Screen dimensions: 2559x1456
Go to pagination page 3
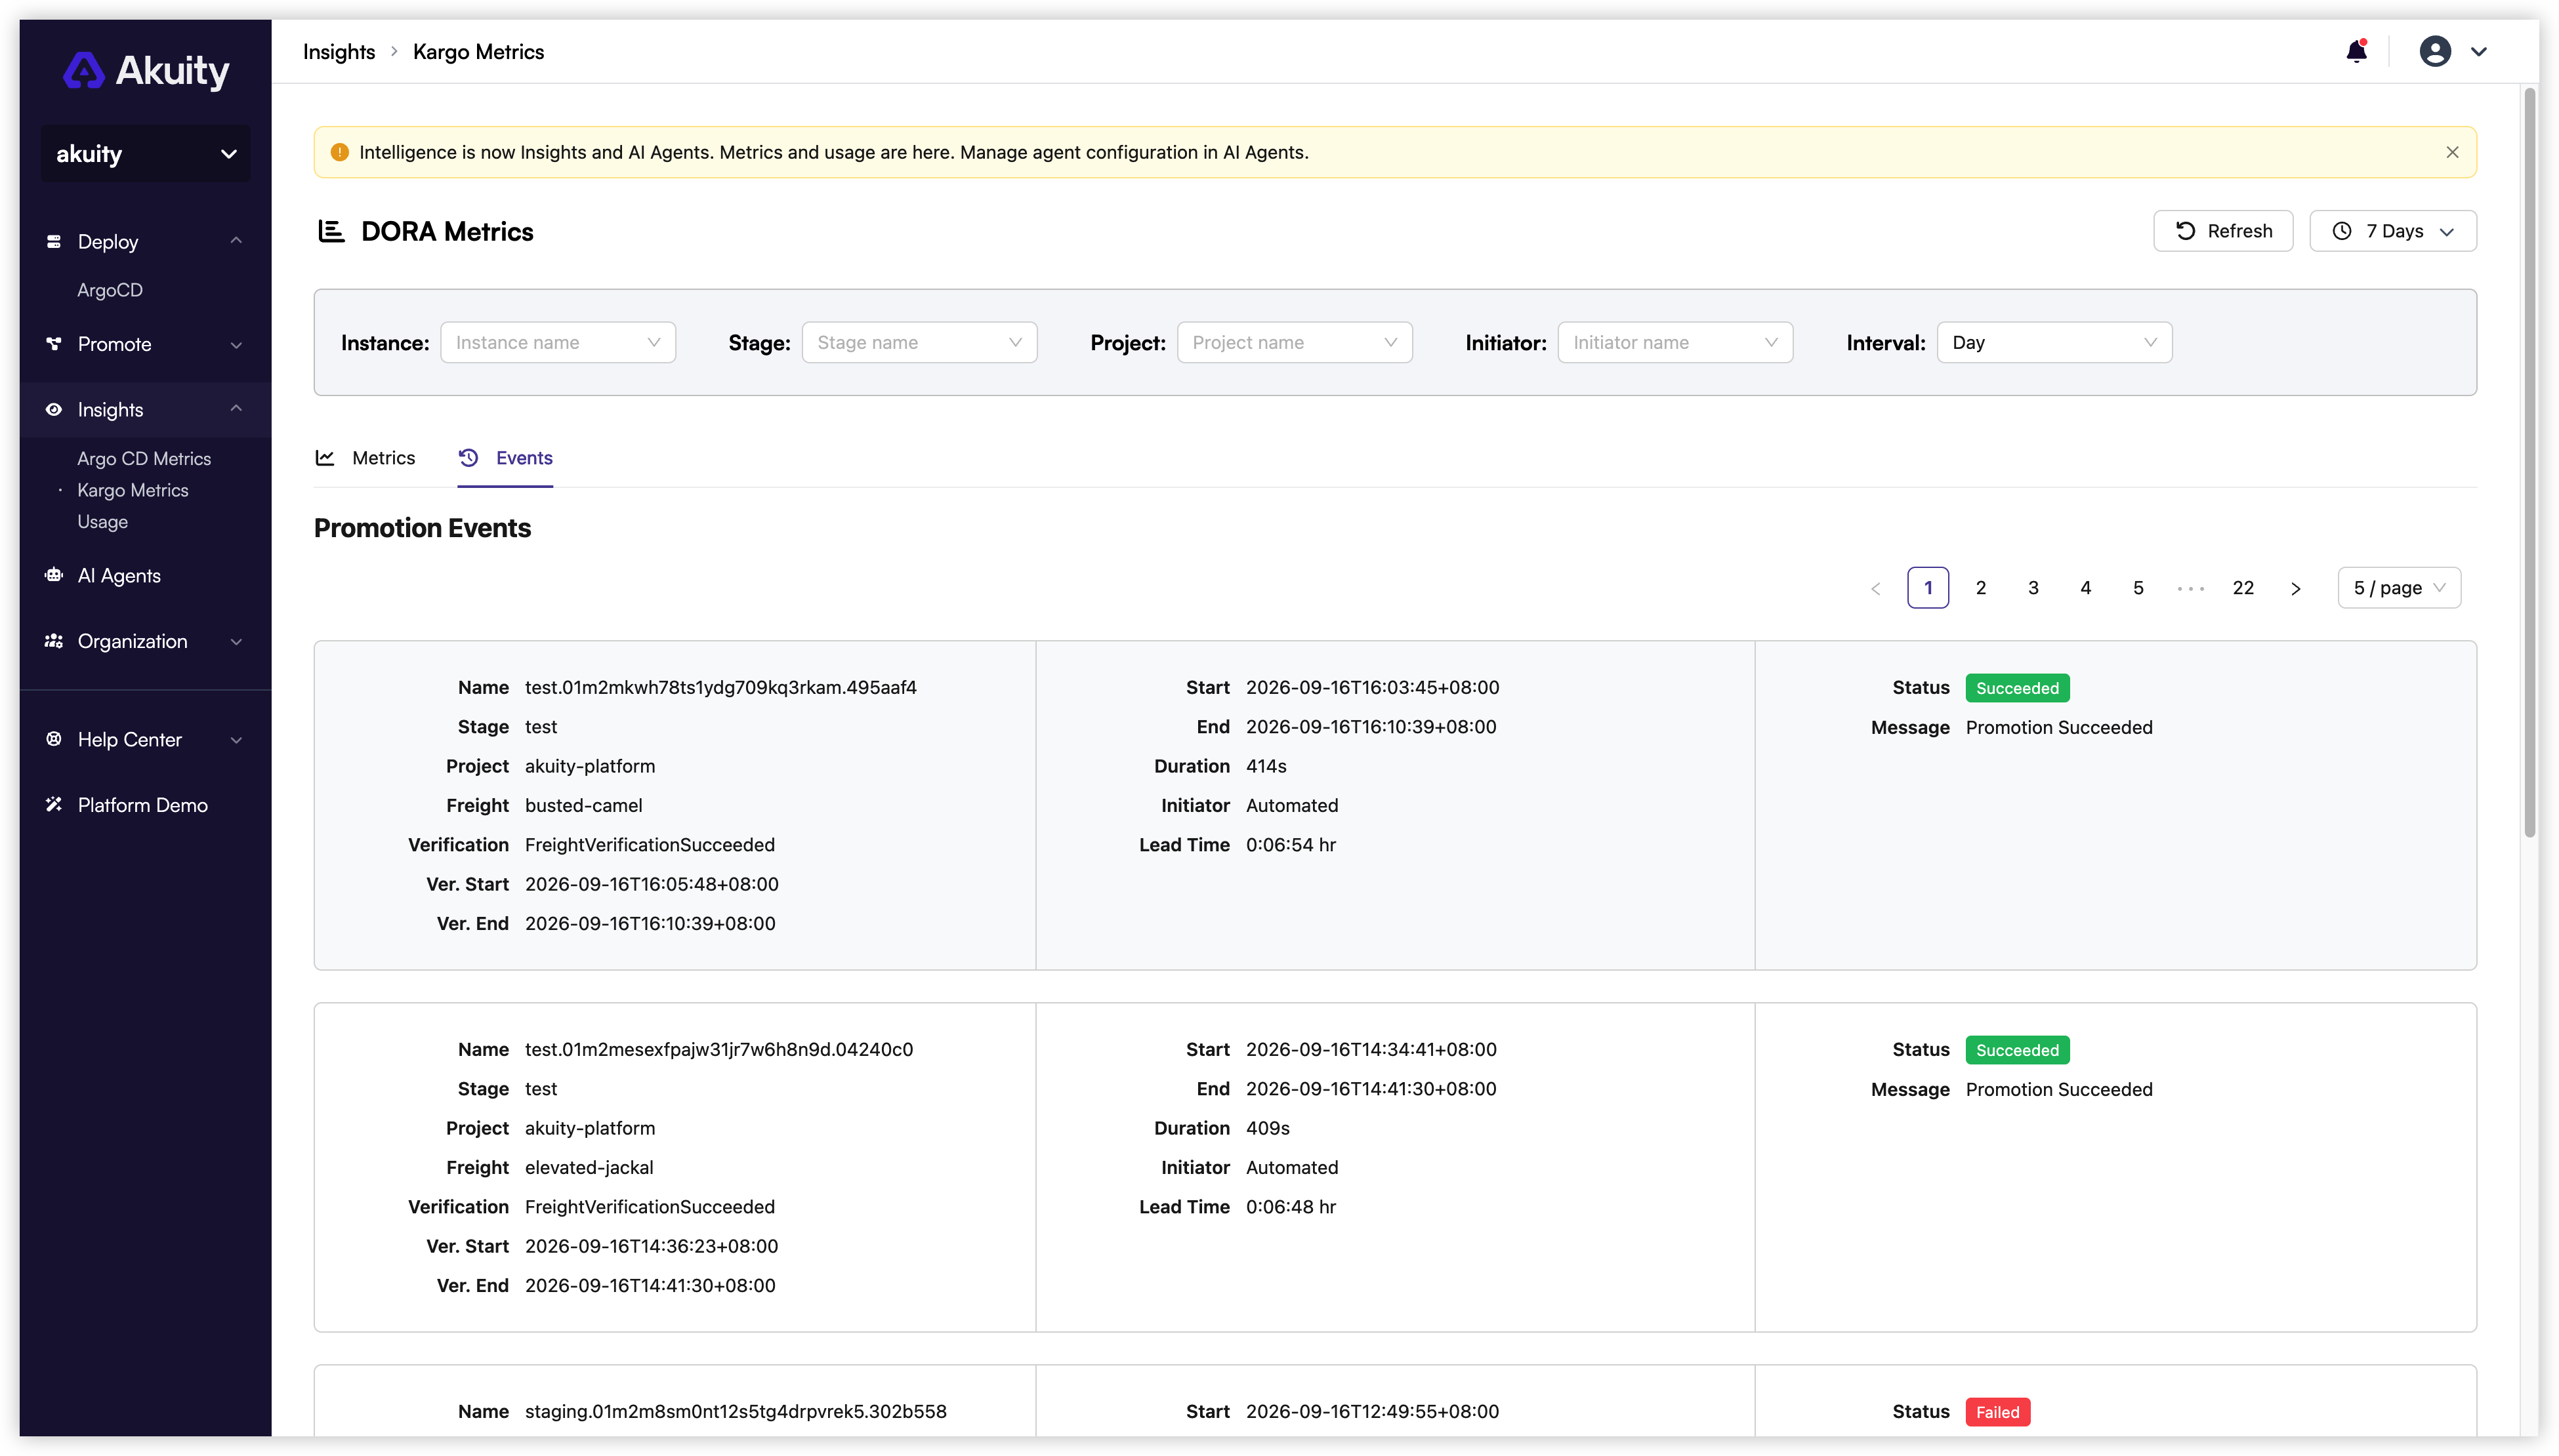[2033, 588]
